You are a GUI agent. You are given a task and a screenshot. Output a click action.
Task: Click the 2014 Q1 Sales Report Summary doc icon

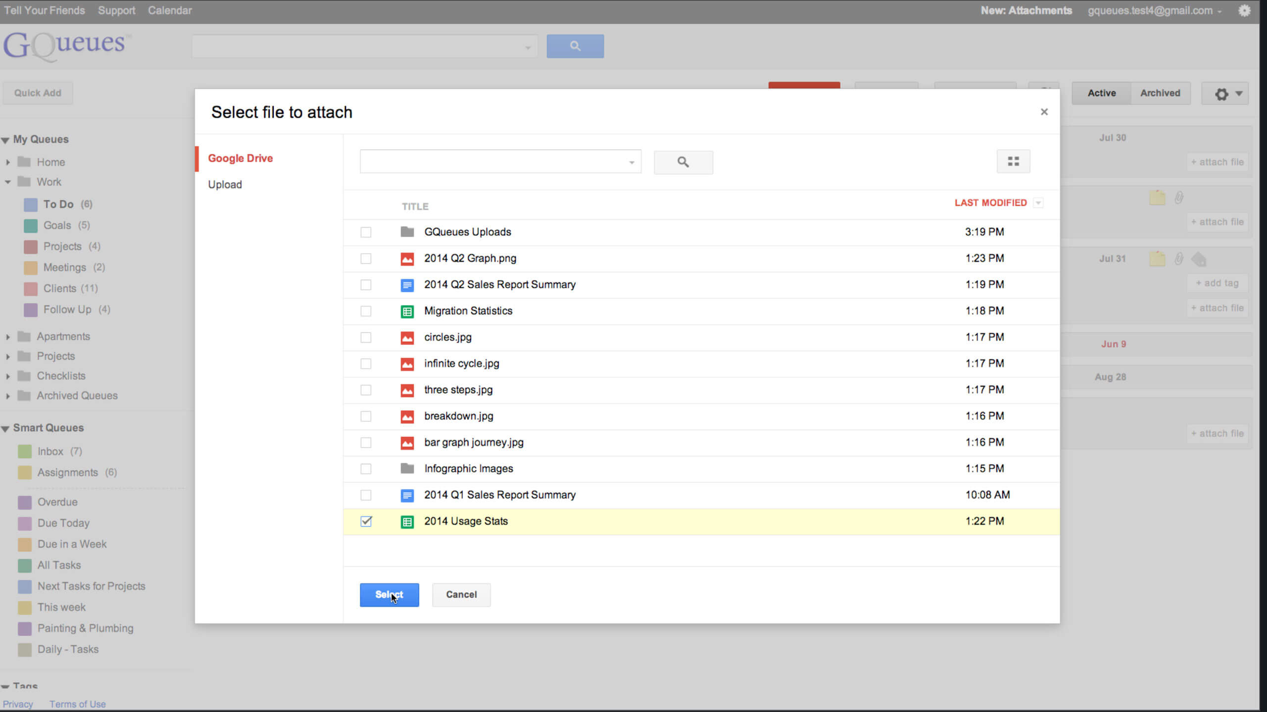[x=407, y=495]
